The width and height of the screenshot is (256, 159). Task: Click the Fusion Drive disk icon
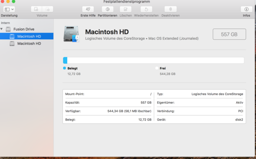8,29
